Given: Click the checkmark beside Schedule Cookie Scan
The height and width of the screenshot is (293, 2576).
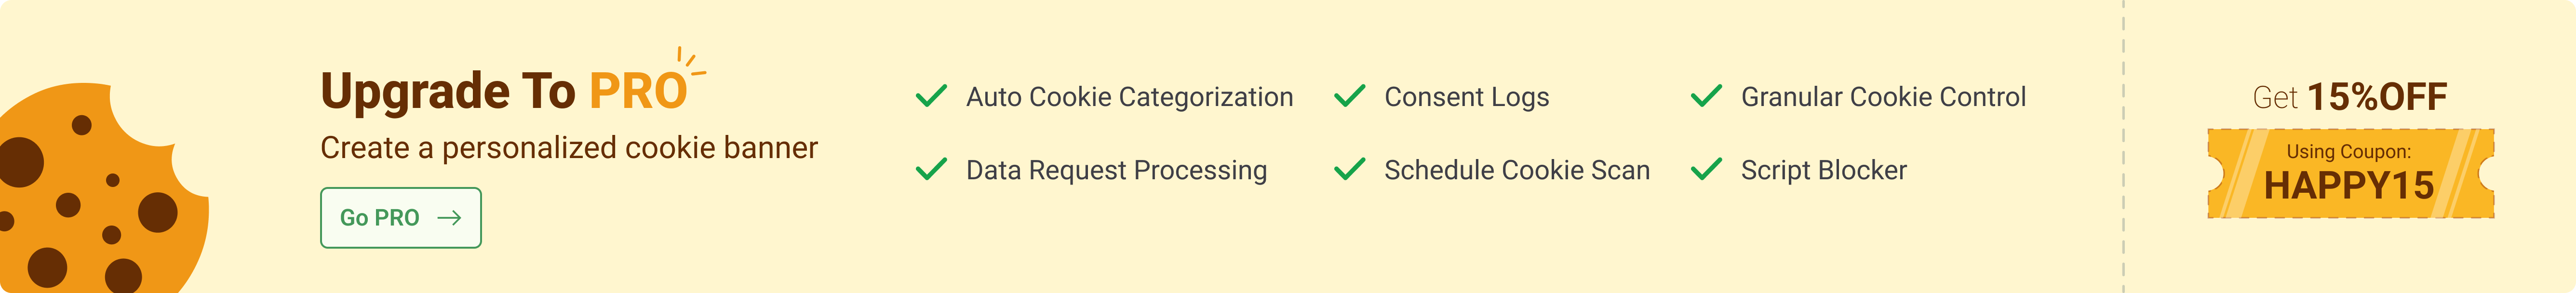Looking at the screenshot, I should tap(1349, 169).
